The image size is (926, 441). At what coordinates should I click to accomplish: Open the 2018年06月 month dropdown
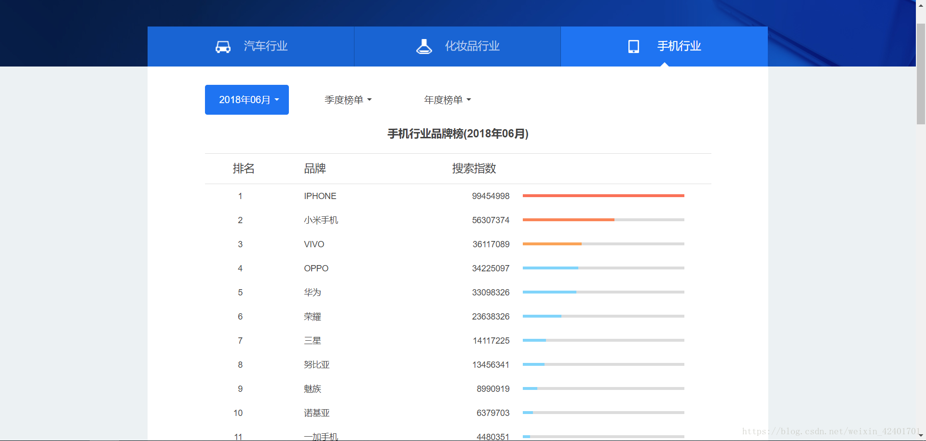(x=247, y=100)
